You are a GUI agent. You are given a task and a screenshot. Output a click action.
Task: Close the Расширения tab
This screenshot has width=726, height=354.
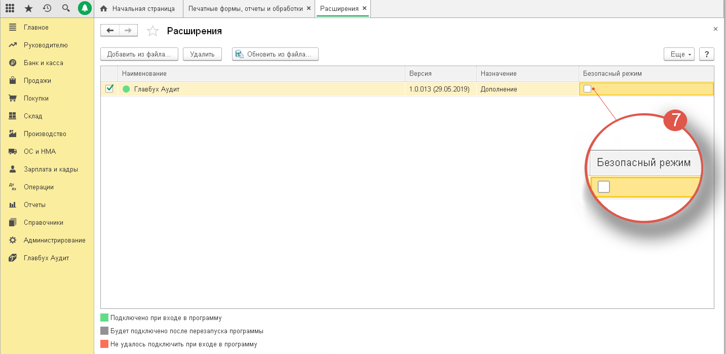365,8
